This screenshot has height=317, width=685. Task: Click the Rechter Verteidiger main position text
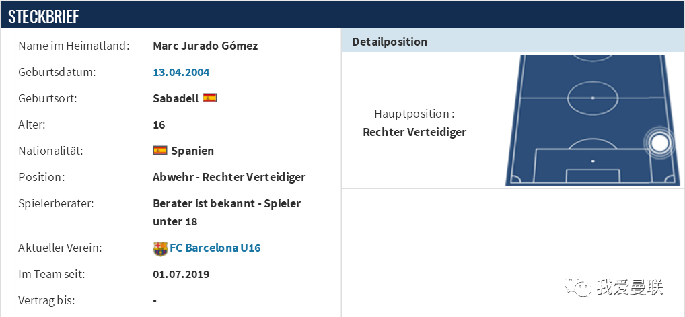414,132
